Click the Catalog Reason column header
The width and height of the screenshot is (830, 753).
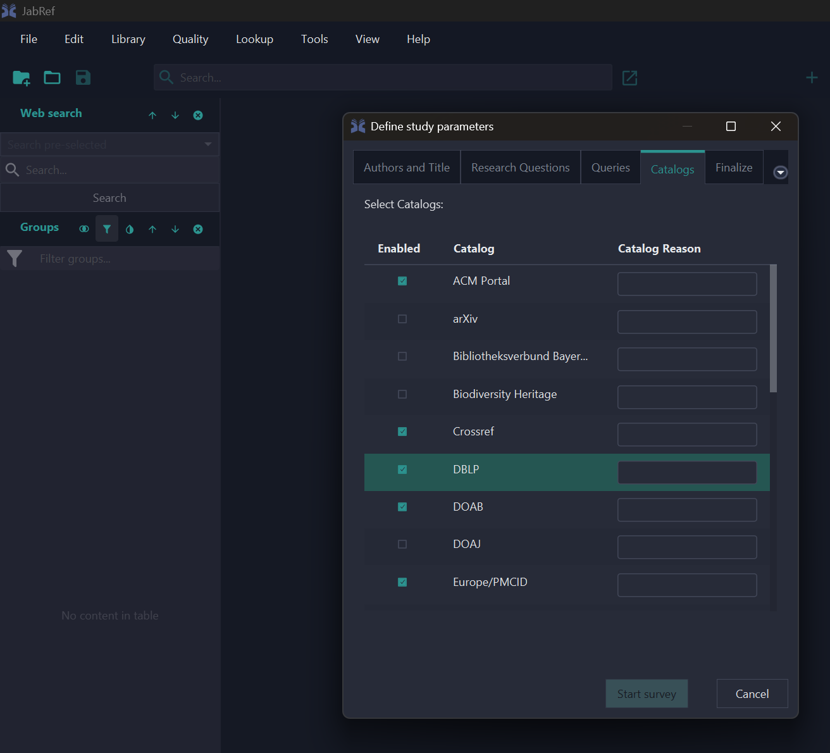click(659, 249)
